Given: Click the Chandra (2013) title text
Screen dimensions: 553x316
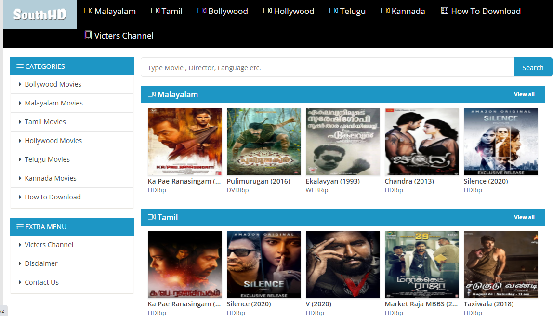Looking at the screenshot, I should pos(409,181).
